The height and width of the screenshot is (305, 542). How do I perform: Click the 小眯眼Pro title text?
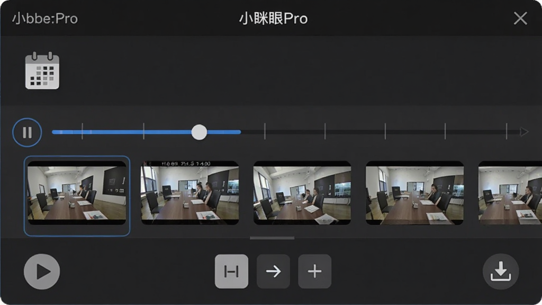[x=273, y=19]
